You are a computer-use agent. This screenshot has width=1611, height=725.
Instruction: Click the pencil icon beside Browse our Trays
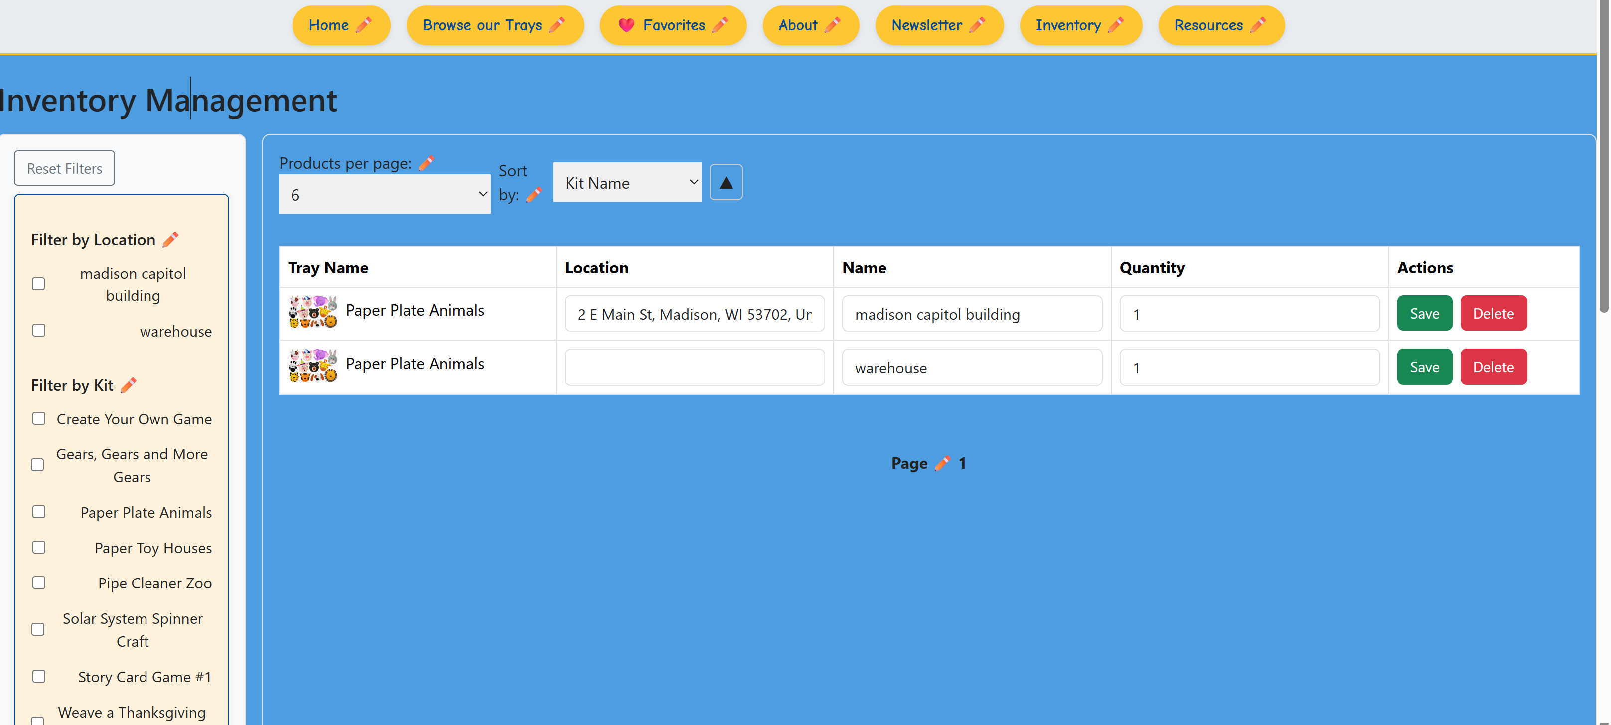click(557, 25)
